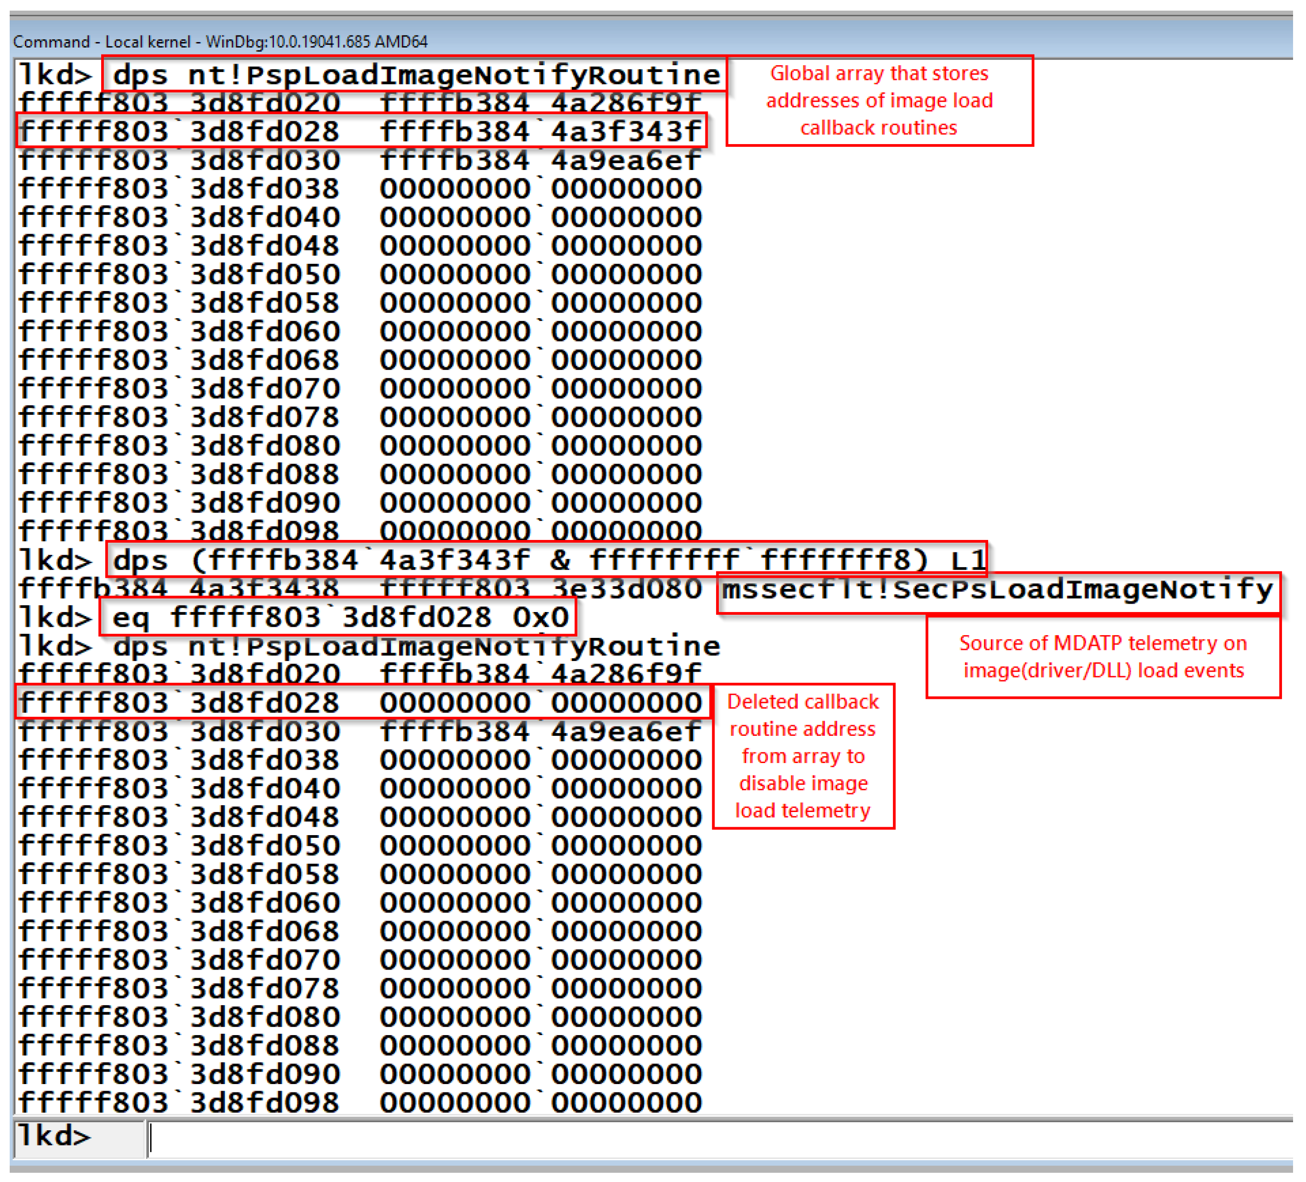
Task: Click the dps masked address L1 command
Action: pyautogui.click(x=547, y=561)
